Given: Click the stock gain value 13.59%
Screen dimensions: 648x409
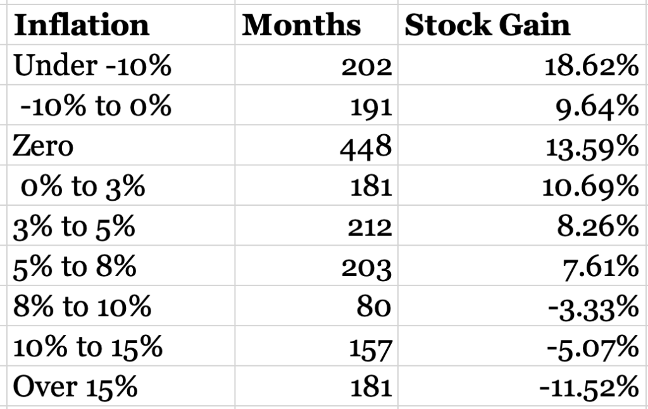Looking at the screenshot, I should coord(590,146).
